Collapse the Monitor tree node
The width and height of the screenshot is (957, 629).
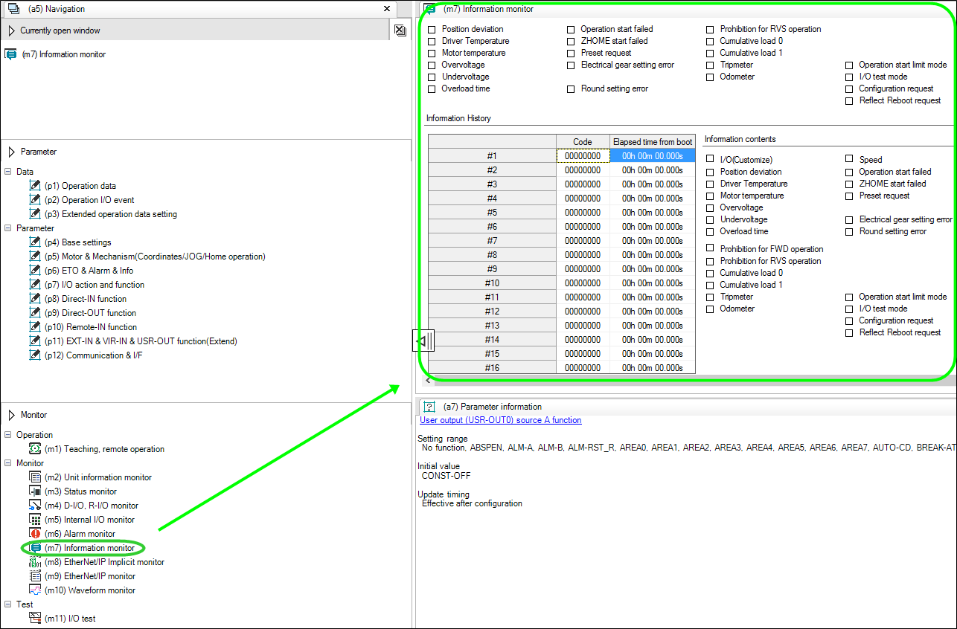coord(8,463)
